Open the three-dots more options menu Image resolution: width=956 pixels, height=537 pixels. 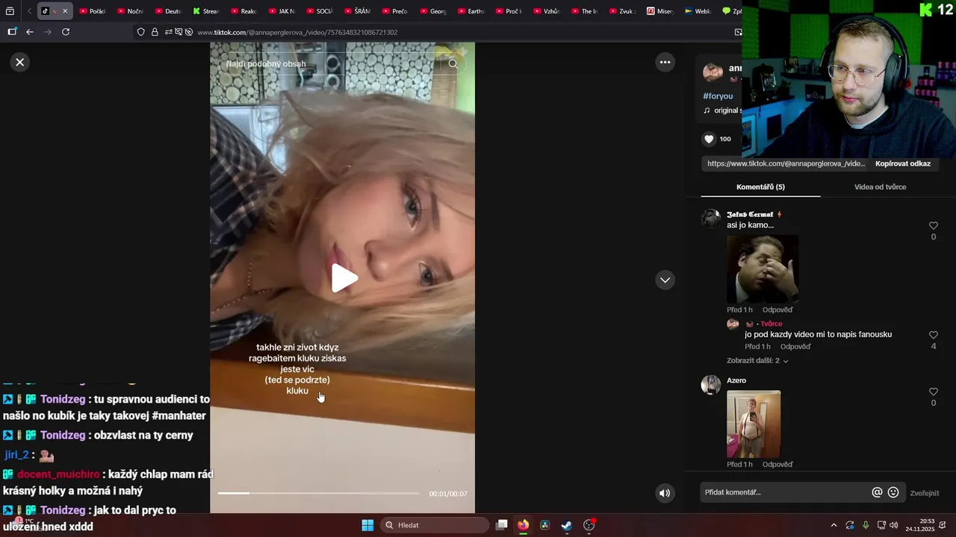click(x=665, y=62)
